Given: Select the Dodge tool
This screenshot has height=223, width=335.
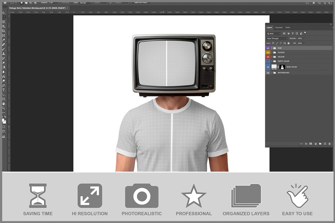Looking at the screenshot, I should coord(4,81).
